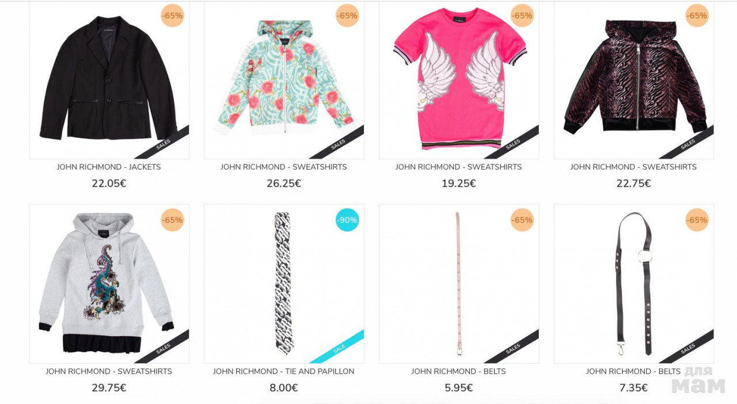
Task: Select the 22.05€ jacket price
Action: 109,184
